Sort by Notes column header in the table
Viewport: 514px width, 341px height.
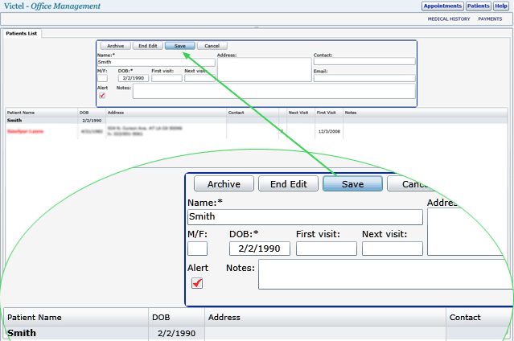(426, 113)
